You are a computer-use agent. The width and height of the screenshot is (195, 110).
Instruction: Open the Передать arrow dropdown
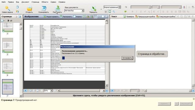tap(101, 9)
